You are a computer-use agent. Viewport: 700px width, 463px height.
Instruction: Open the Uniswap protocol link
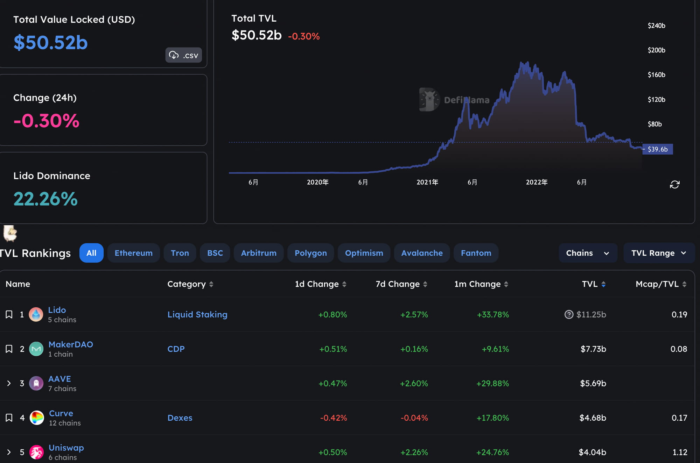(x=66, y=448)
